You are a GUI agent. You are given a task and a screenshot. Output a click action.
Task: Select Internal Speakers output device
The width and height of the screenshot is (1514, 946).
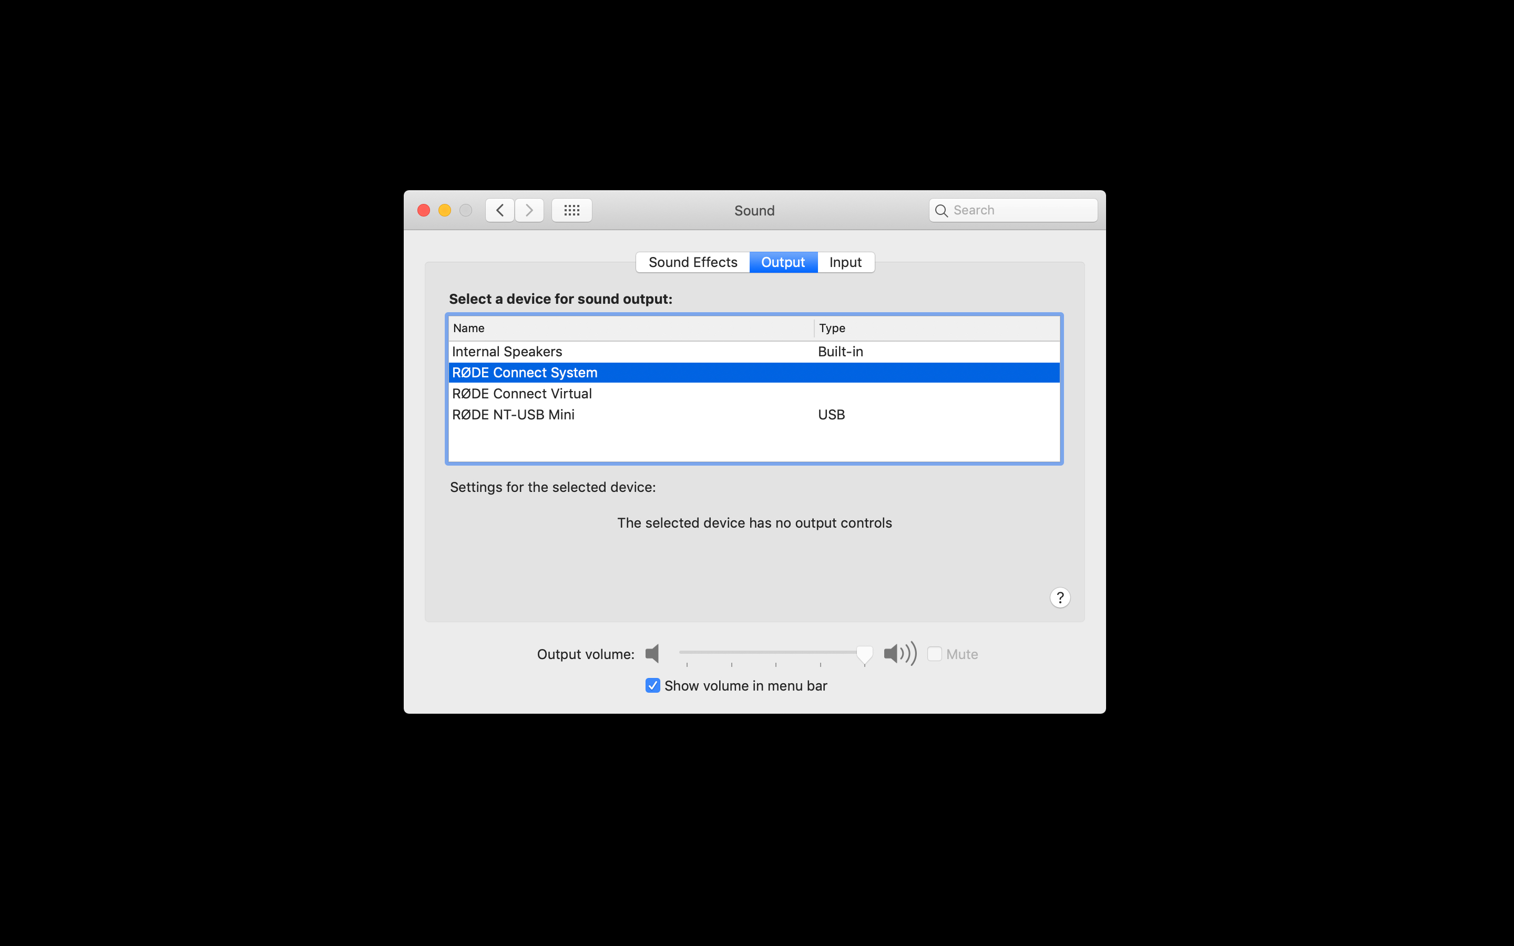507,352
